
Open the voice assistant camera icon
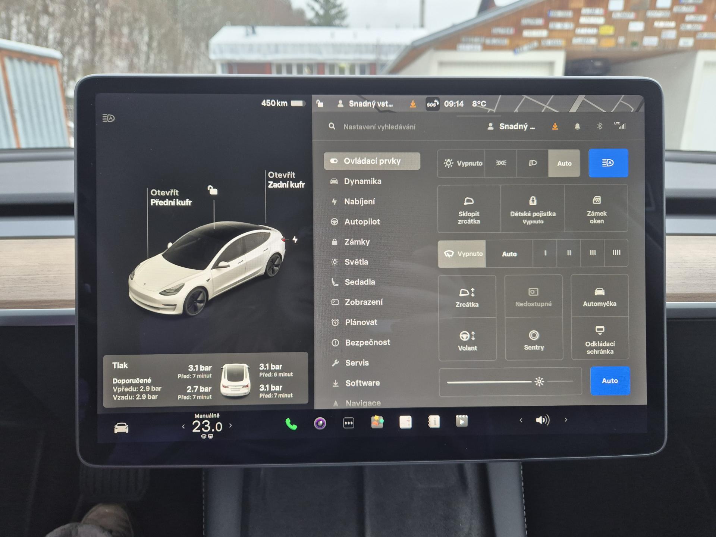[x=320, y=423]
